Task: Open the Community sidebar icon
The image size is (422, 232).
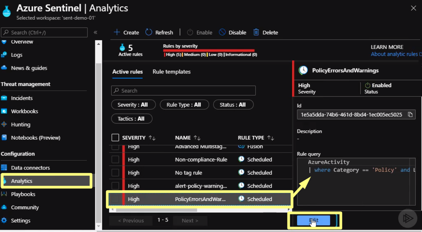Action: (4, 207)
